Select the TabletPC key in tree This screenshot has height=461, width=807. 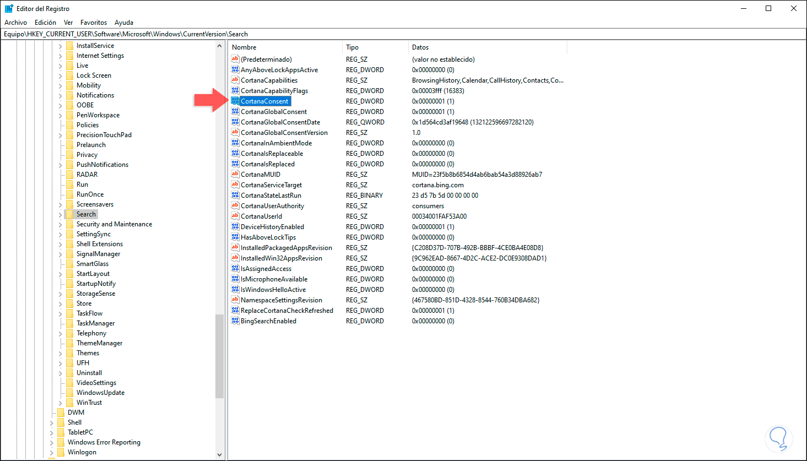tap(80, 432)
